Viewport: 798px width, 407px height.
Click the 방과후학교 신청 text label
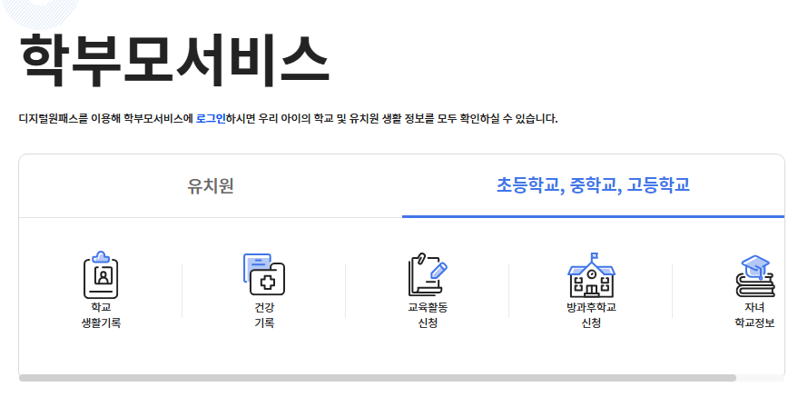tap(591, 315)
